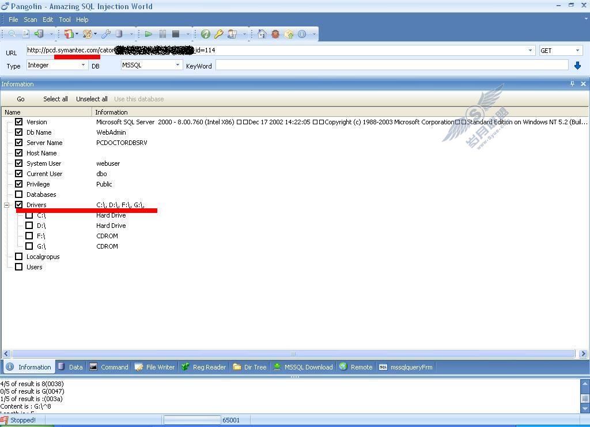Uncheck the Drivers checkbox
Screen dimensions: 590x427
click(19, 205)
